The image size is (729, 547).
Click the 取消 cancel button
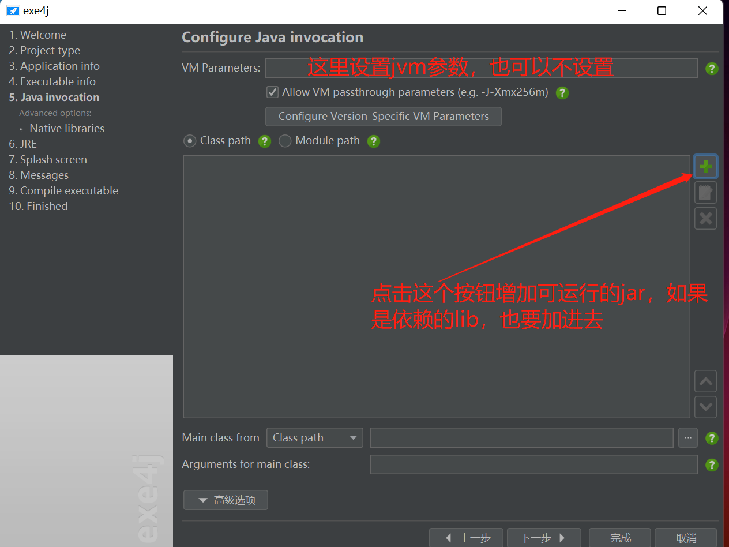686,538
